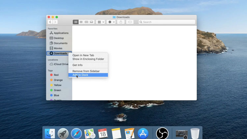Focus the Finder Search field
This screenshot has height=139, width=247.
167,22
